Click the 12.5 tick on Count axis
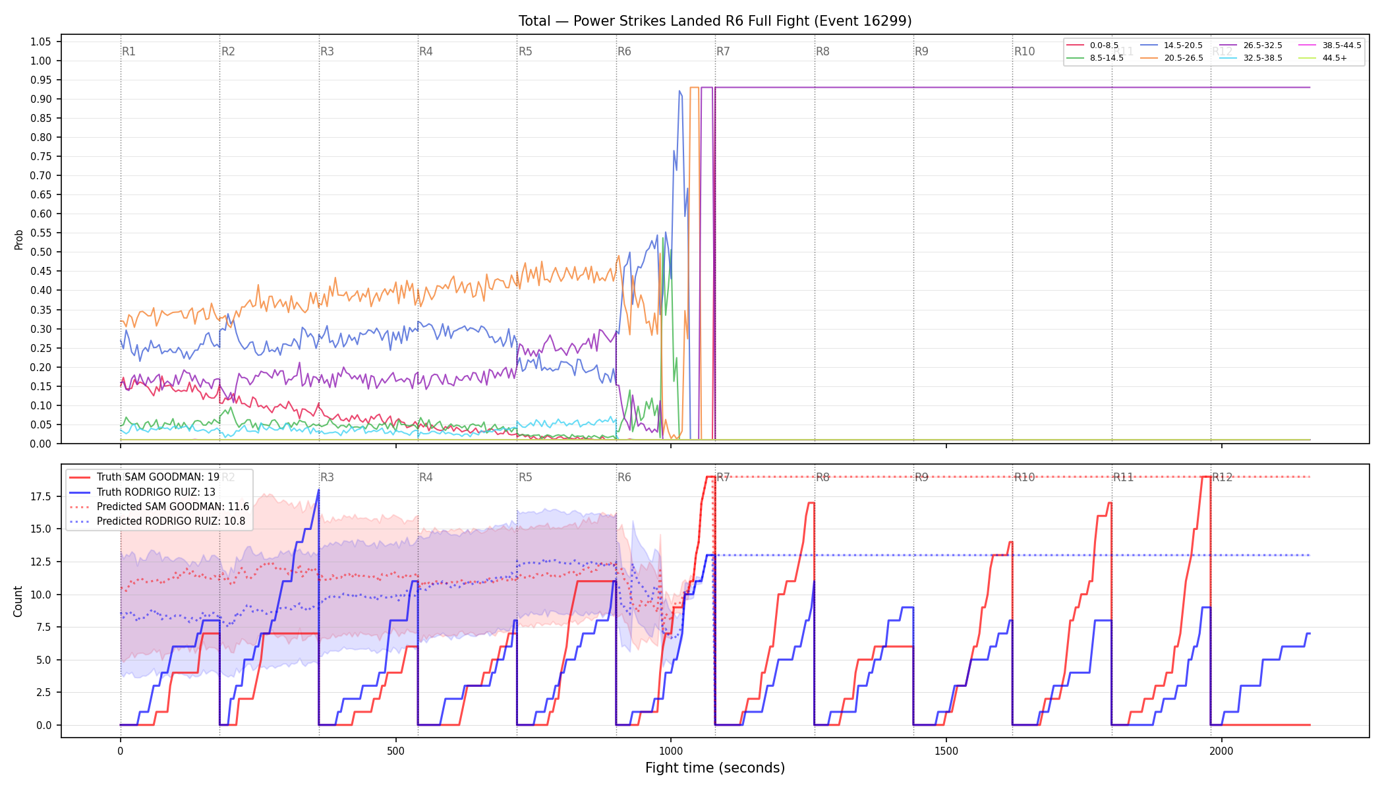The height and width of the screenshot is (791, 1384). tap(40, 562)
